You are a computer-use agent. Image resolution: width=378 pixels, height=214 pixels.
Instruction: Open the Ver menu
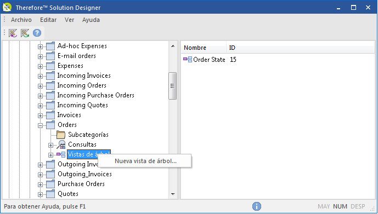coord(69,20)
